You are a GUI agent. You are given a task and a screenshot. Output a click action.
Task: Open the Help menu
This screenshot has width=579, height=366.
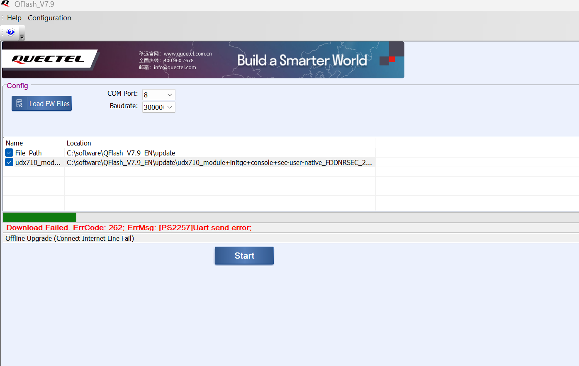click(14, 18)
